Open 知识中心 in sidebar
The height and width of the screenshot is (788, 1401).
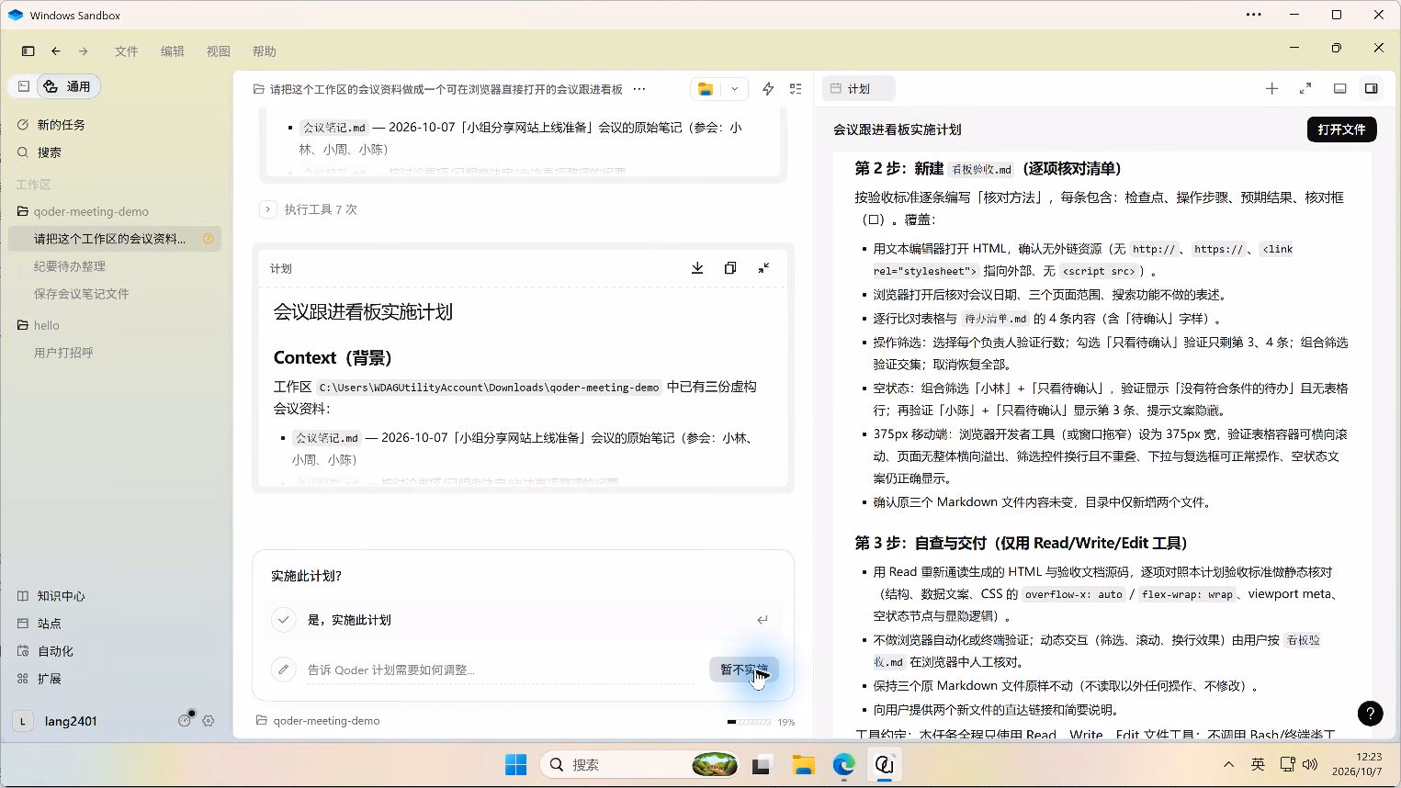click(x=61, y=596)
